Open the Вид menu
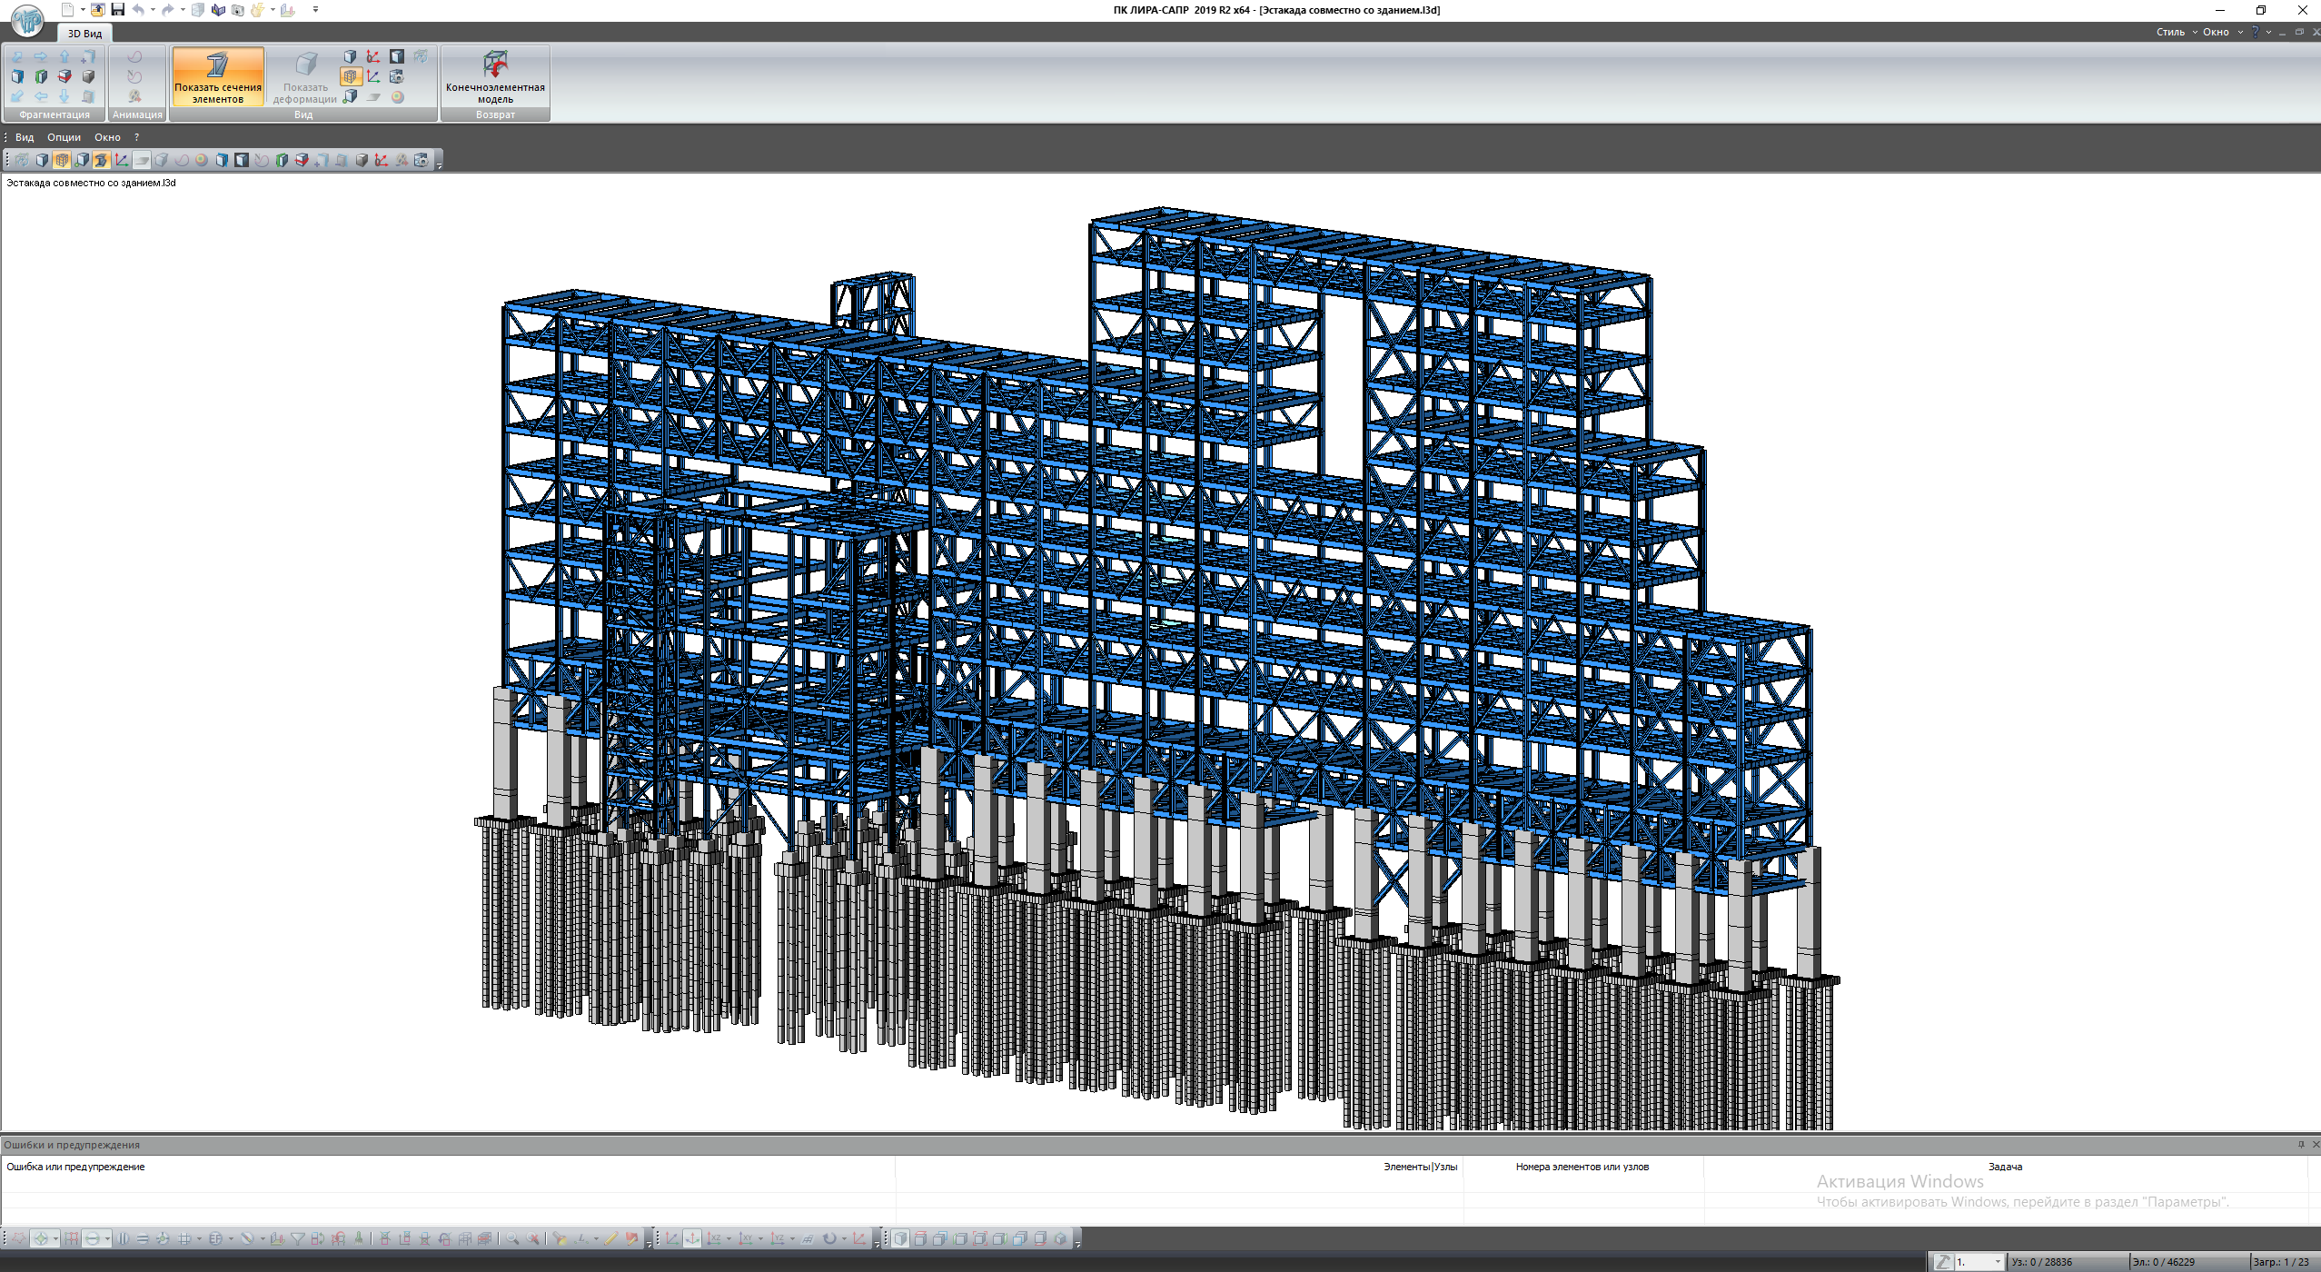This screenshot has height=1272, width=2321. click(x=25, y=137)
